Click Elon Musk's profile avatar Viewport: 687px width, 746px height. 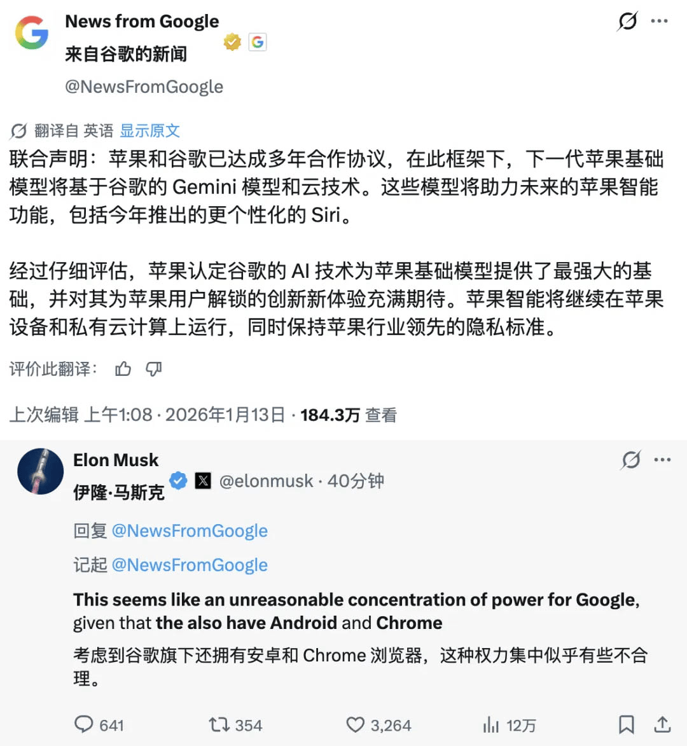[x=40, y=471]
